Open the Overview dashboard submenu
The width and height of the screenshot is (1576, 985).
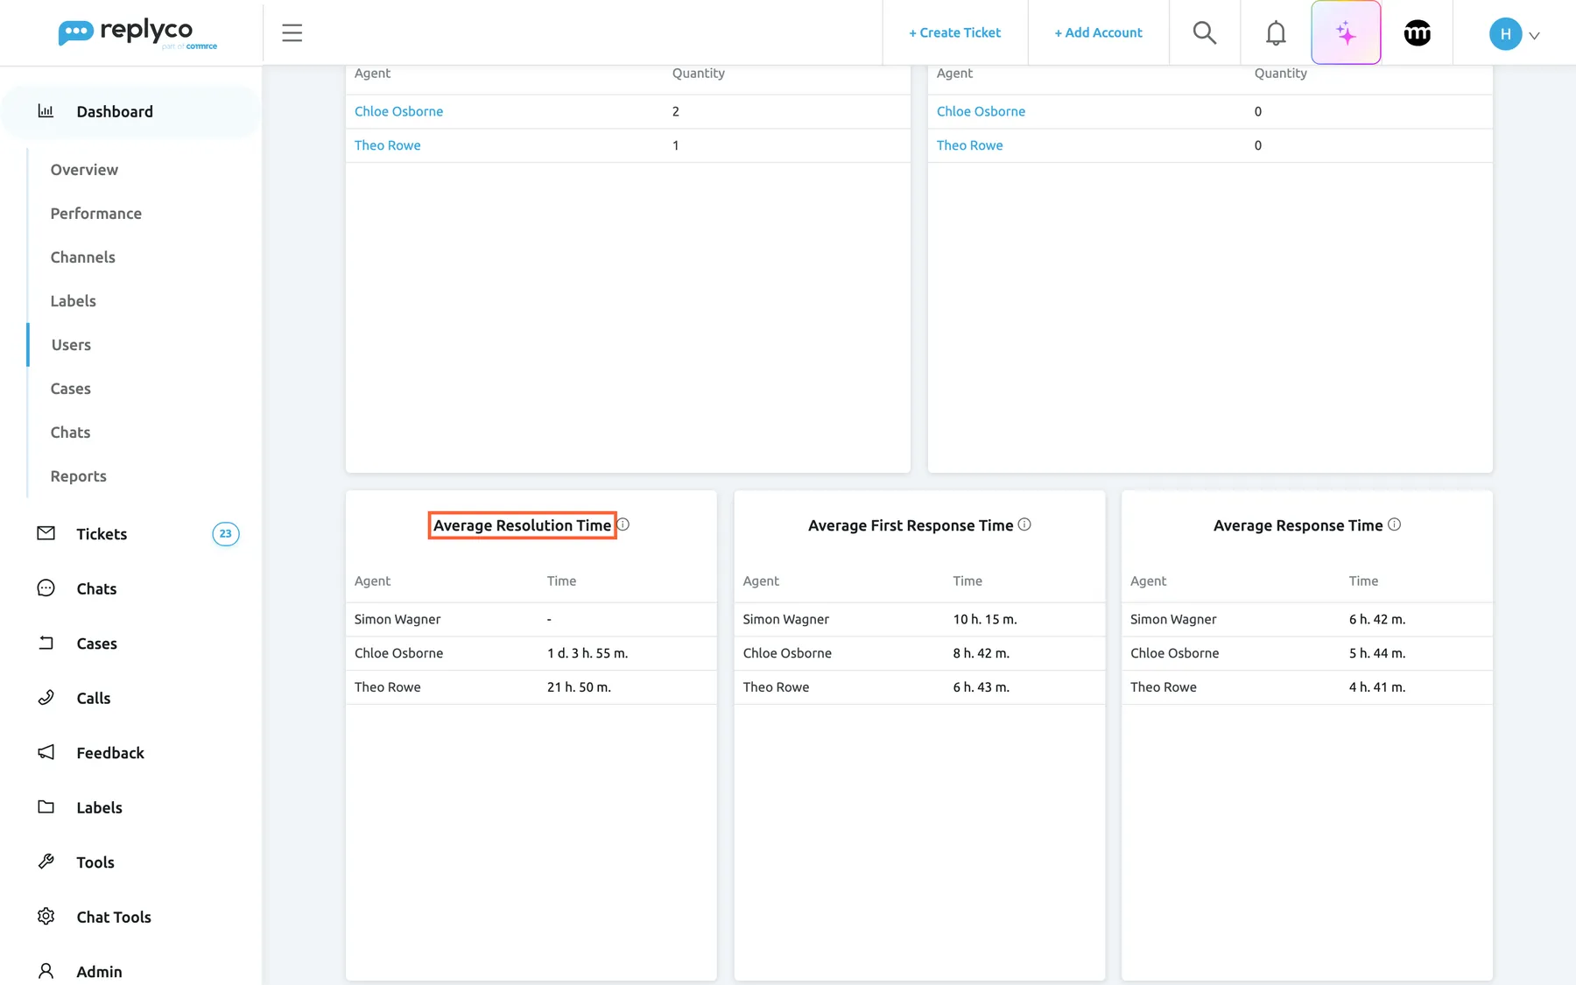click(x=84, y=170)
